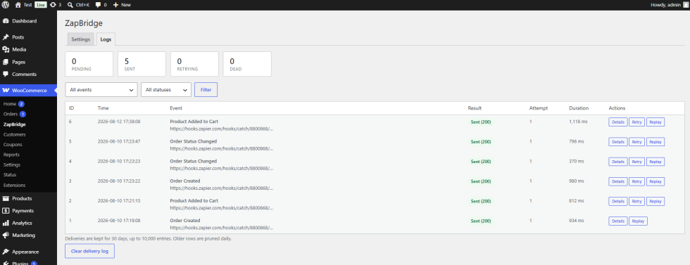
Task: Expand the All statuses dropdown
Action: click(166, 90)
